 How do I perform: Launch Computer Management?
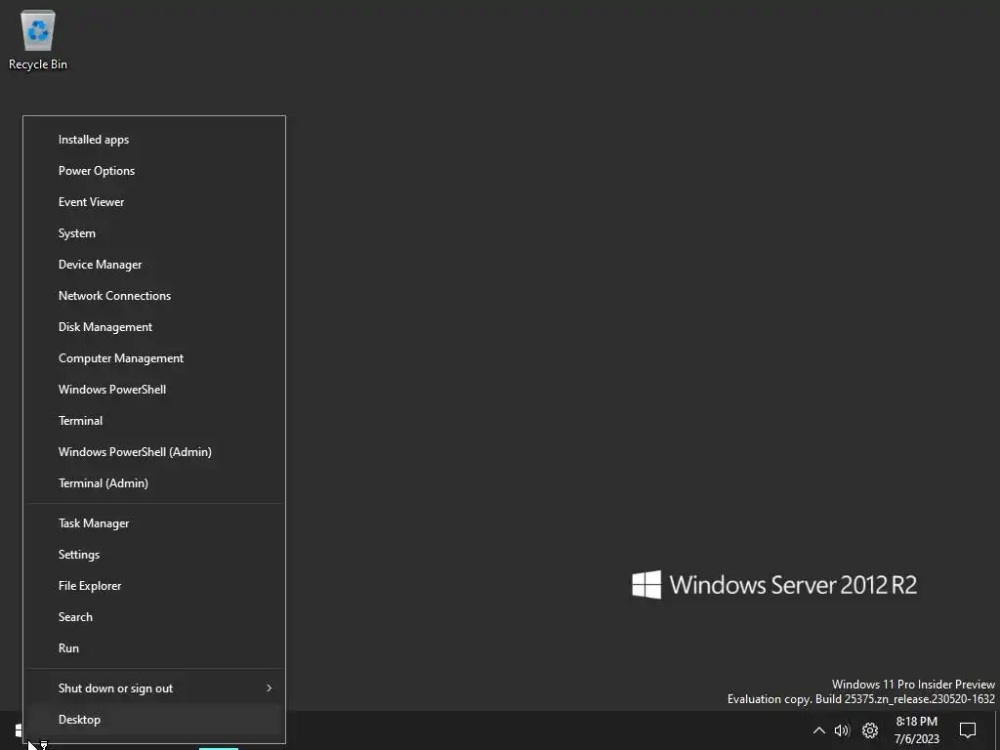point(154,358)
